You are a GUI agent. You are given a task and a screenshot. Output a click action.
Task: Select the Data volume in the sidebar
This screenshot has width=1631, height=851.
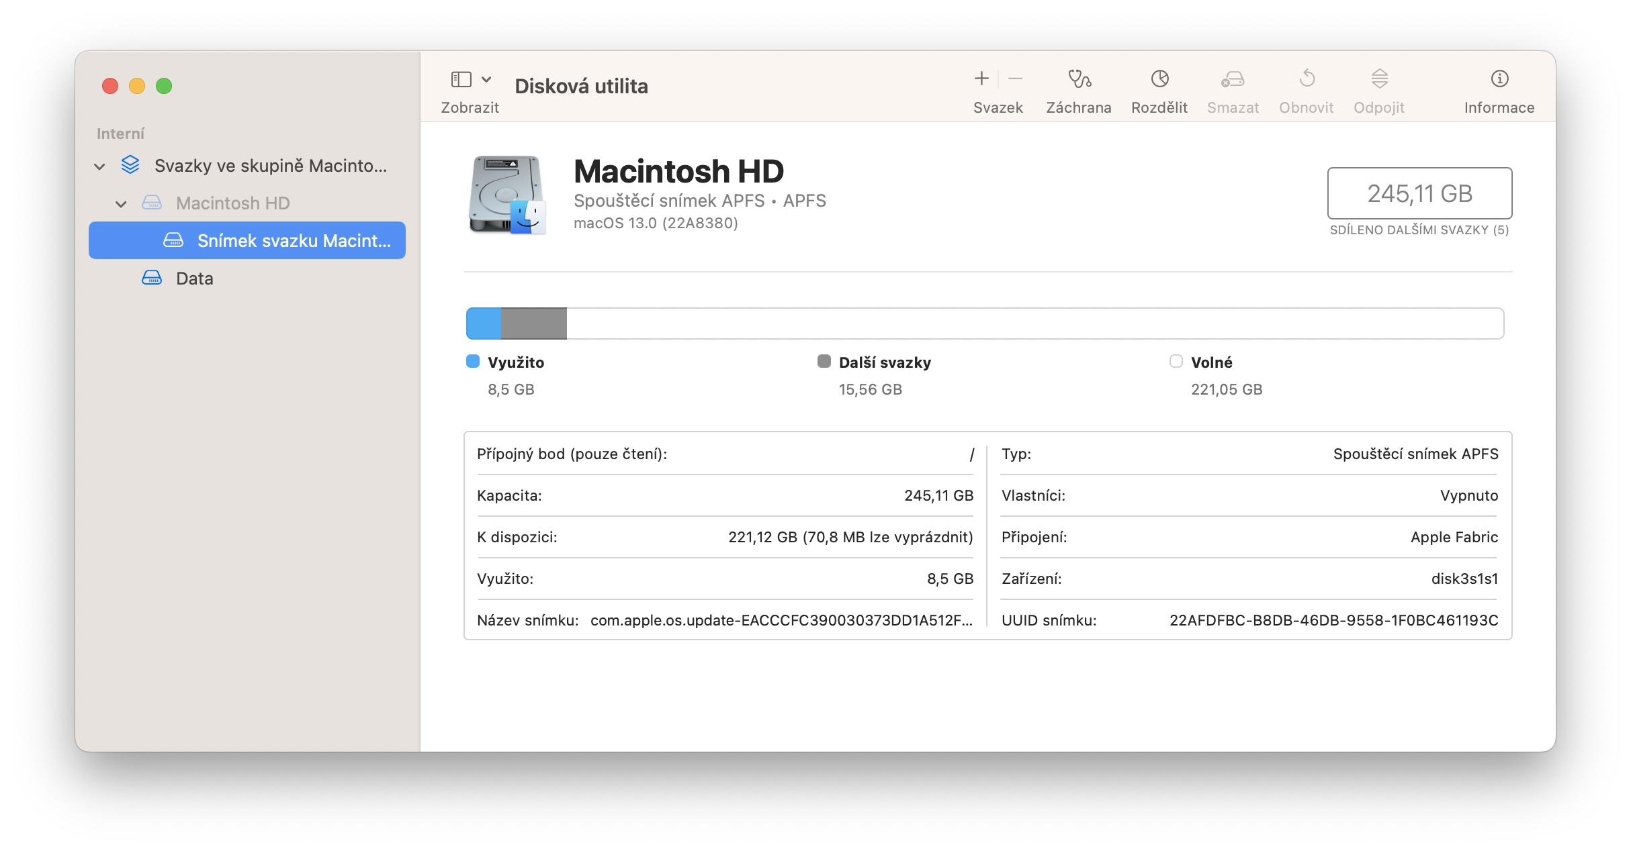click(x=193, y=278)
